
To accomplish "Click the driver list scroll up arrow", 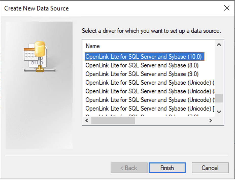I will pyautogui.click(x=219, y=45).
